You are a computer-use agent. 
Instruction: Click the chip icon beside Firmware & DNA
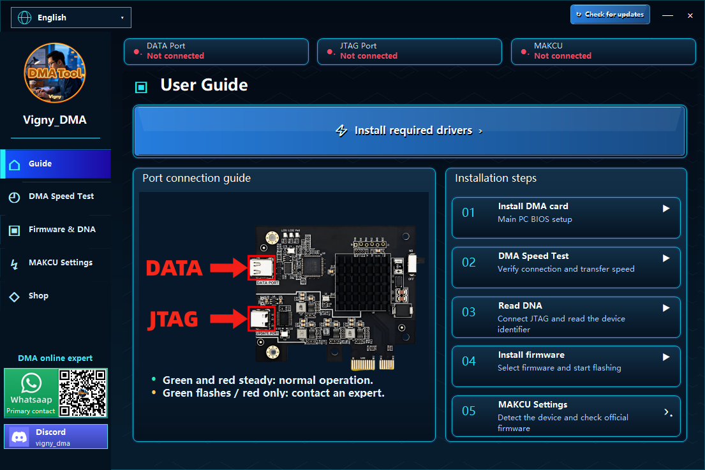pos(15,230)
